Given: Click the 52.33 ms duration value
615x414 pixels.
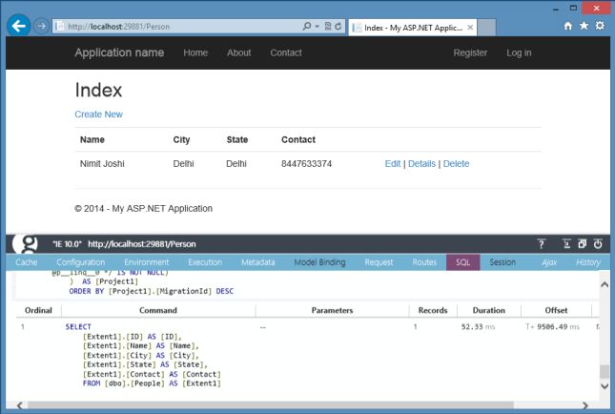Looking at the screenshot, I should [478, 326].
